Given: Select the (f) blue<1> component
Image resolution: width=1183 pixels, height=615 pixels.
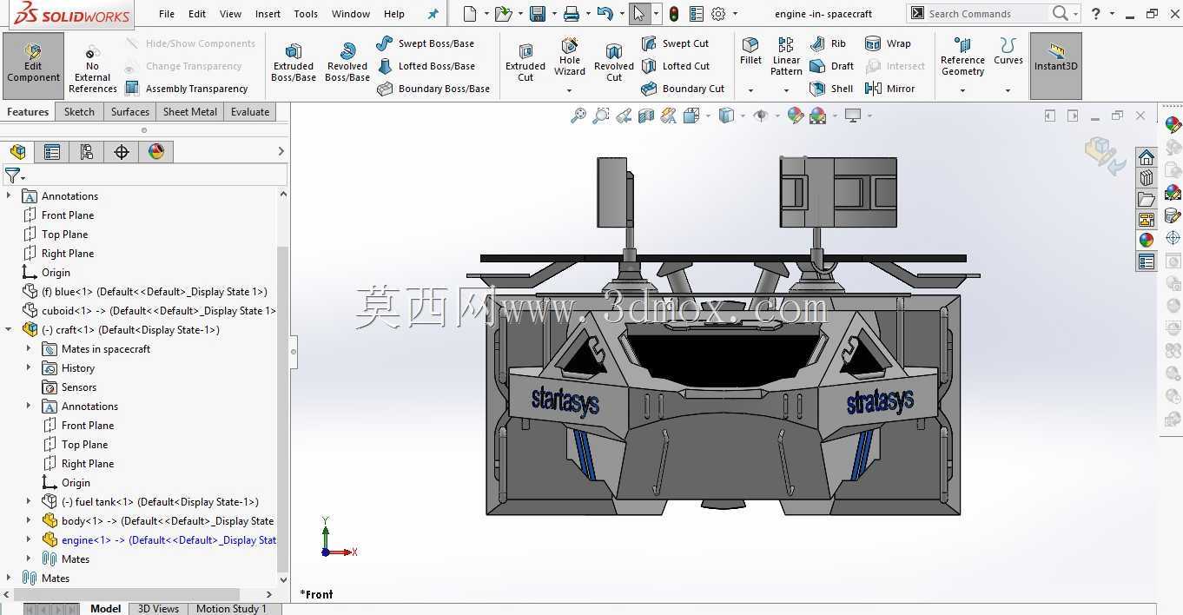Looking at the screenshot, I should (x=144, y=292).
